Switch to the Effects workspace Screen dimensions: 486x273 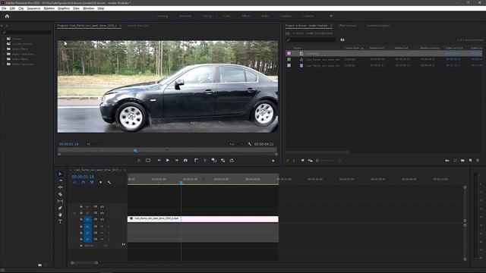(x=246, y=16)
